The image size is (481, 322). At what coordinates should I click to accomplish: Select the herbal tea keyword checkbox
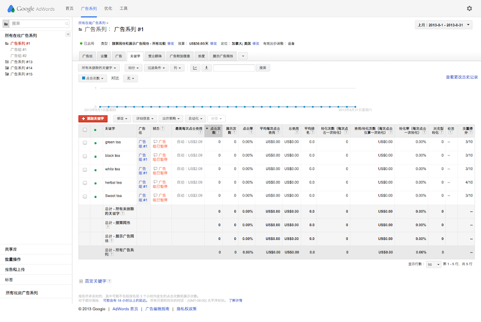click(x=85, y=183)
